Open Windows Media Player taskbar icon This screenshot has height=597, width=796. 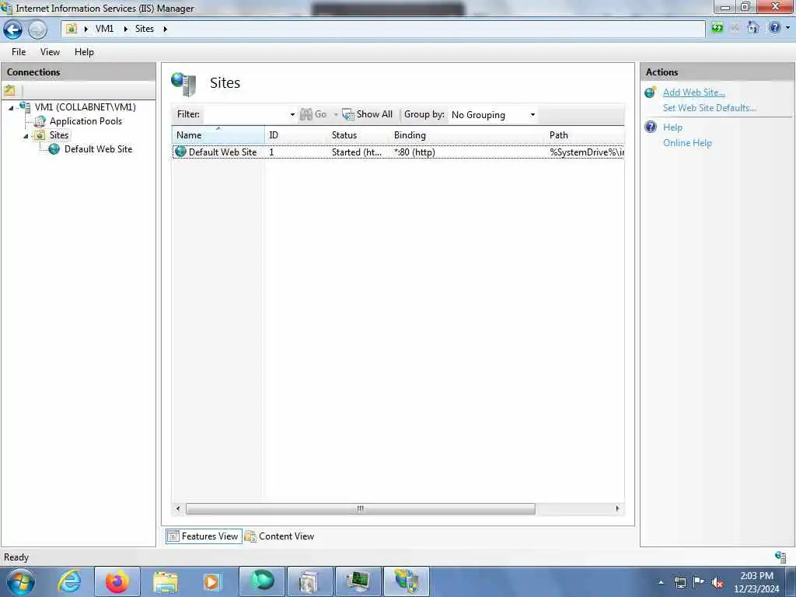[x=211, y=582]
